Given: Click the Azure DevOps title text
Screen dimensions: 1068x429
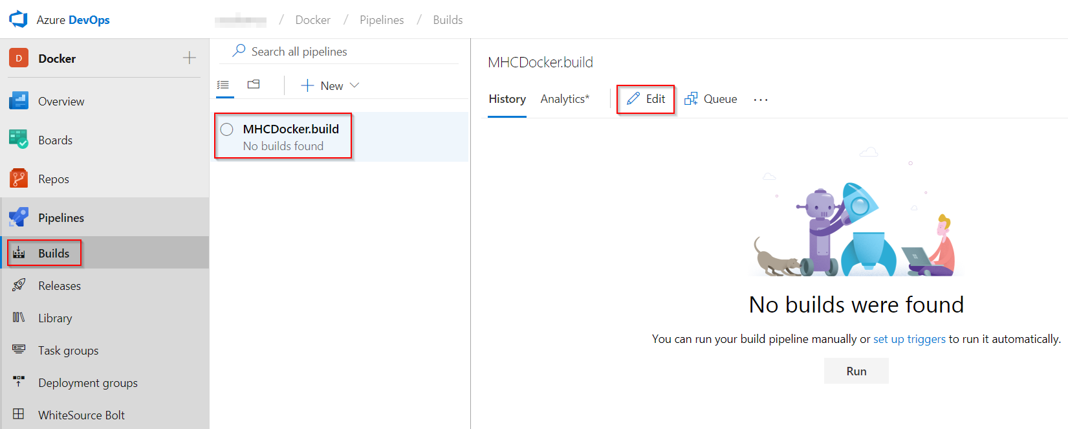Looking at the screenshot, I should point(73,20).
